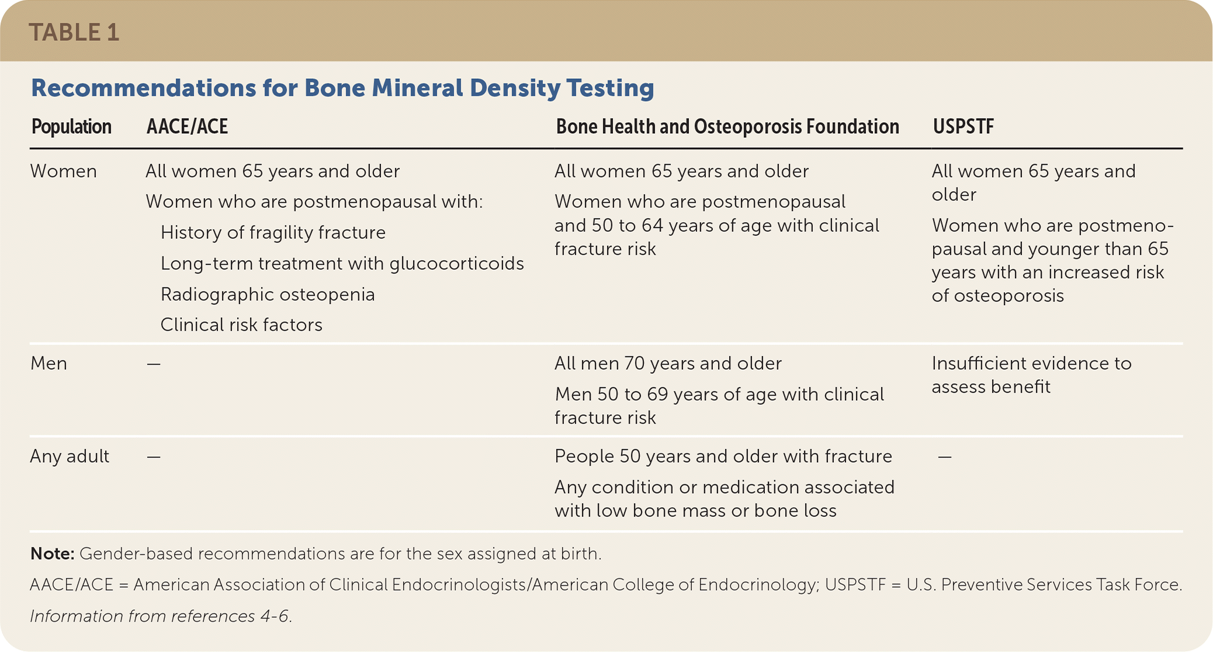This screenshot has height=652, width=1213.
Task: Click the Recommendations for Bone Mineral Density Testing title
Action: (342, 88)
